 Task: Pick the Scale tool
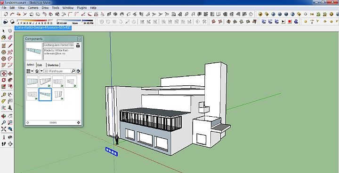(x=3, y=86)
